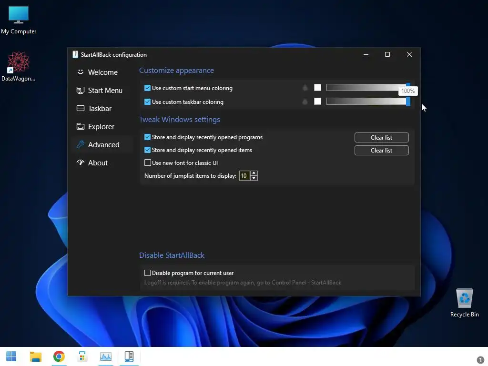Click the Tweak Windows settings heading
The height and width of the screenshot is (366, 488).
click(x=180, y=120)
